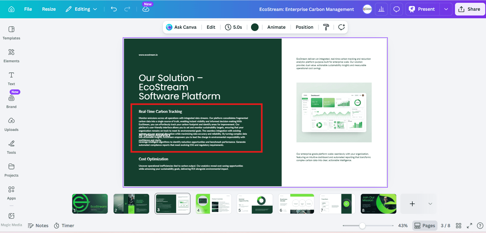This screenshot has height=233, width=486.
Task: Open the File menu
Action: (x=28, y=9)
